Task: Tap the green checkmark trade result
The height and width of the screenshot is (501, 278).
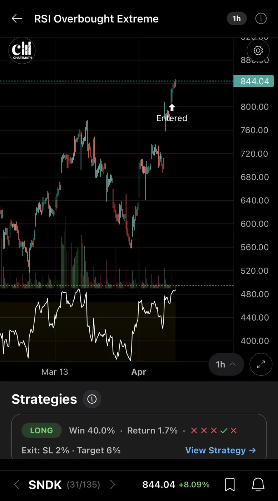Action: (x=224, y=431)
